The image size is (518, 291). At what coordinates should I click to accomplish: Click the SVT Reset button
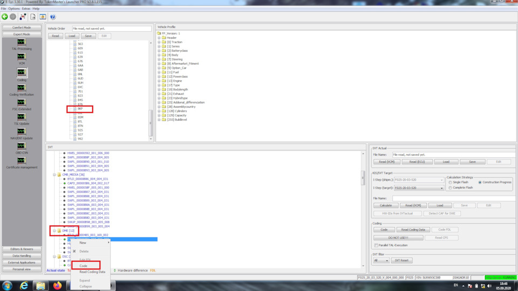point(401,261)
